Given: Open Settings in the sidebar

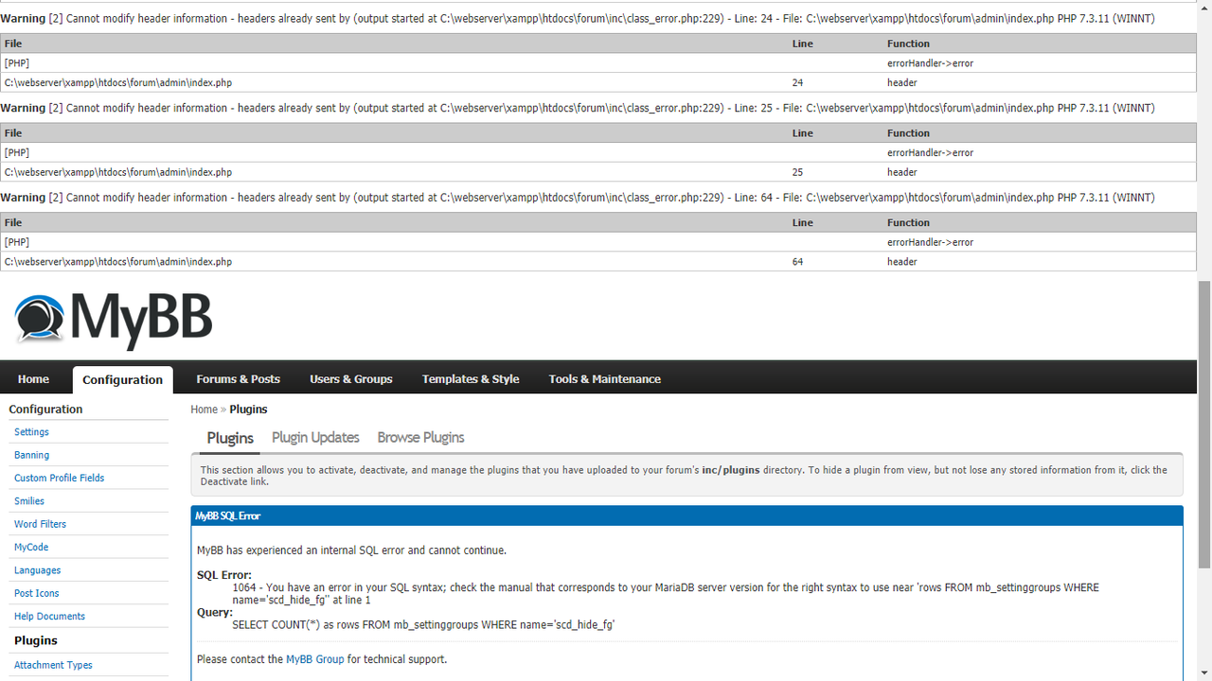Looking at the screenshot, I should (31, 432).
